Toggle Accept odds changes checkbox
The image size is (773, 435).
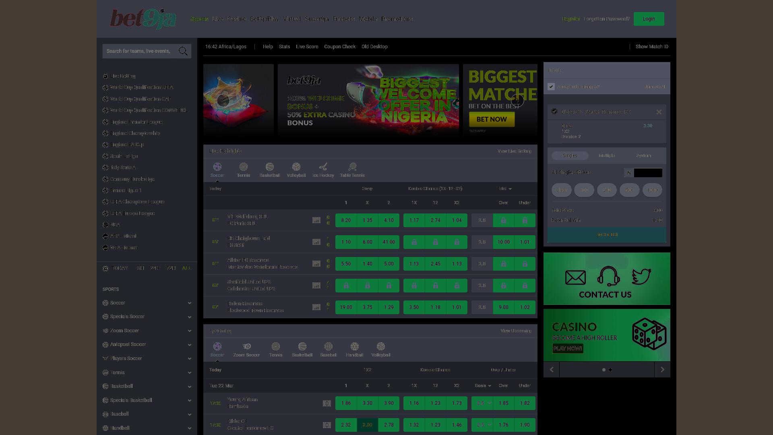[551, 87]
